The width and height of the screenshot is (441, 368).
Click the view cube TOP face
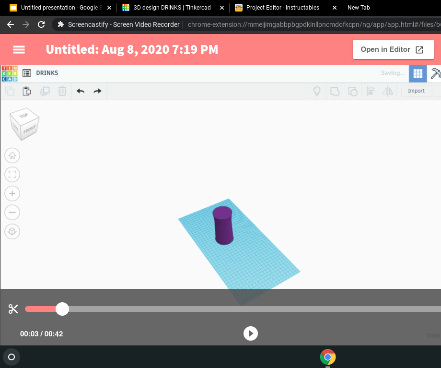point(23,115)
